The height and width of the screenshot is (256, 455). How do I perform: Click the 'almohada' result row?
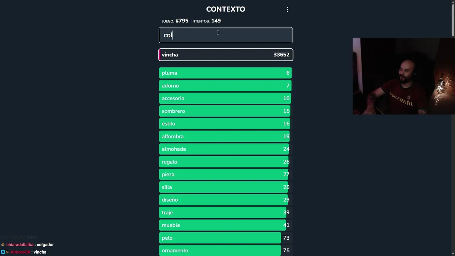225,149
